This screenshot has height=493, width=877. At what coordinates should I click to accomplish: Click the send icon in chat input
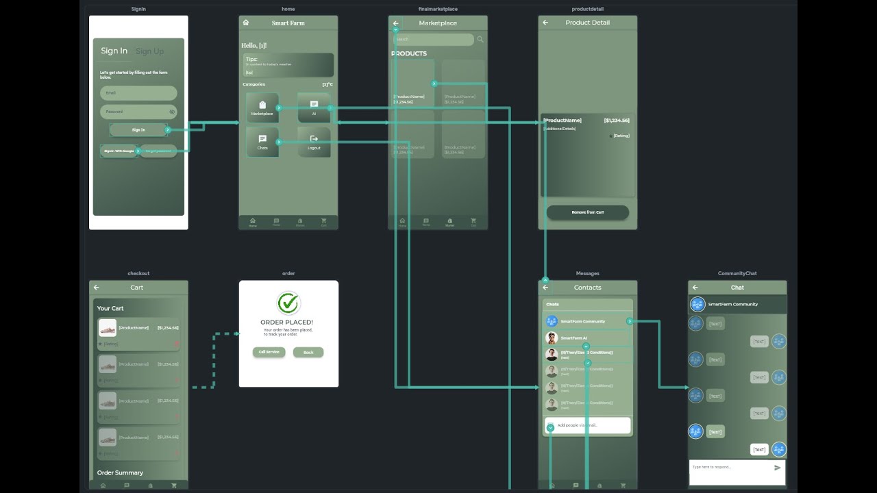pyautogui.click(x=778, y=468)
